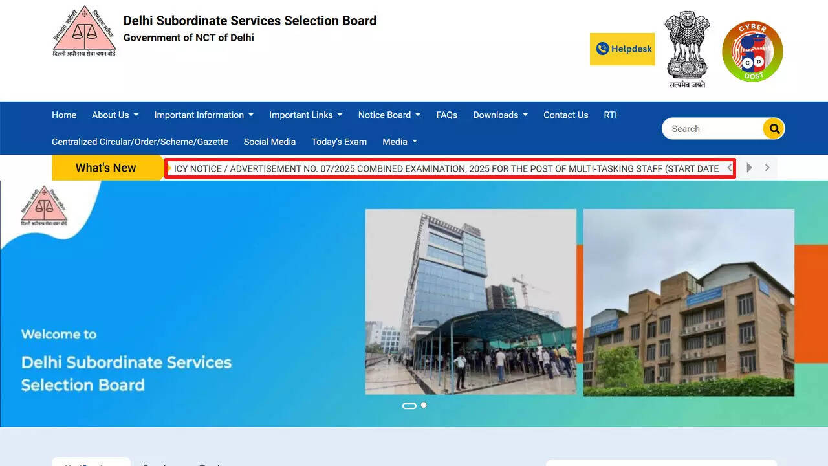Go to the Home menu item

tap(64, 115)
